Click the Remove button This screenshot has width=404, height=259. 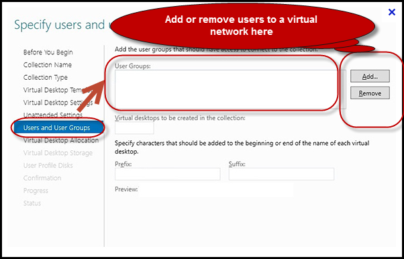tap(370, 93)
